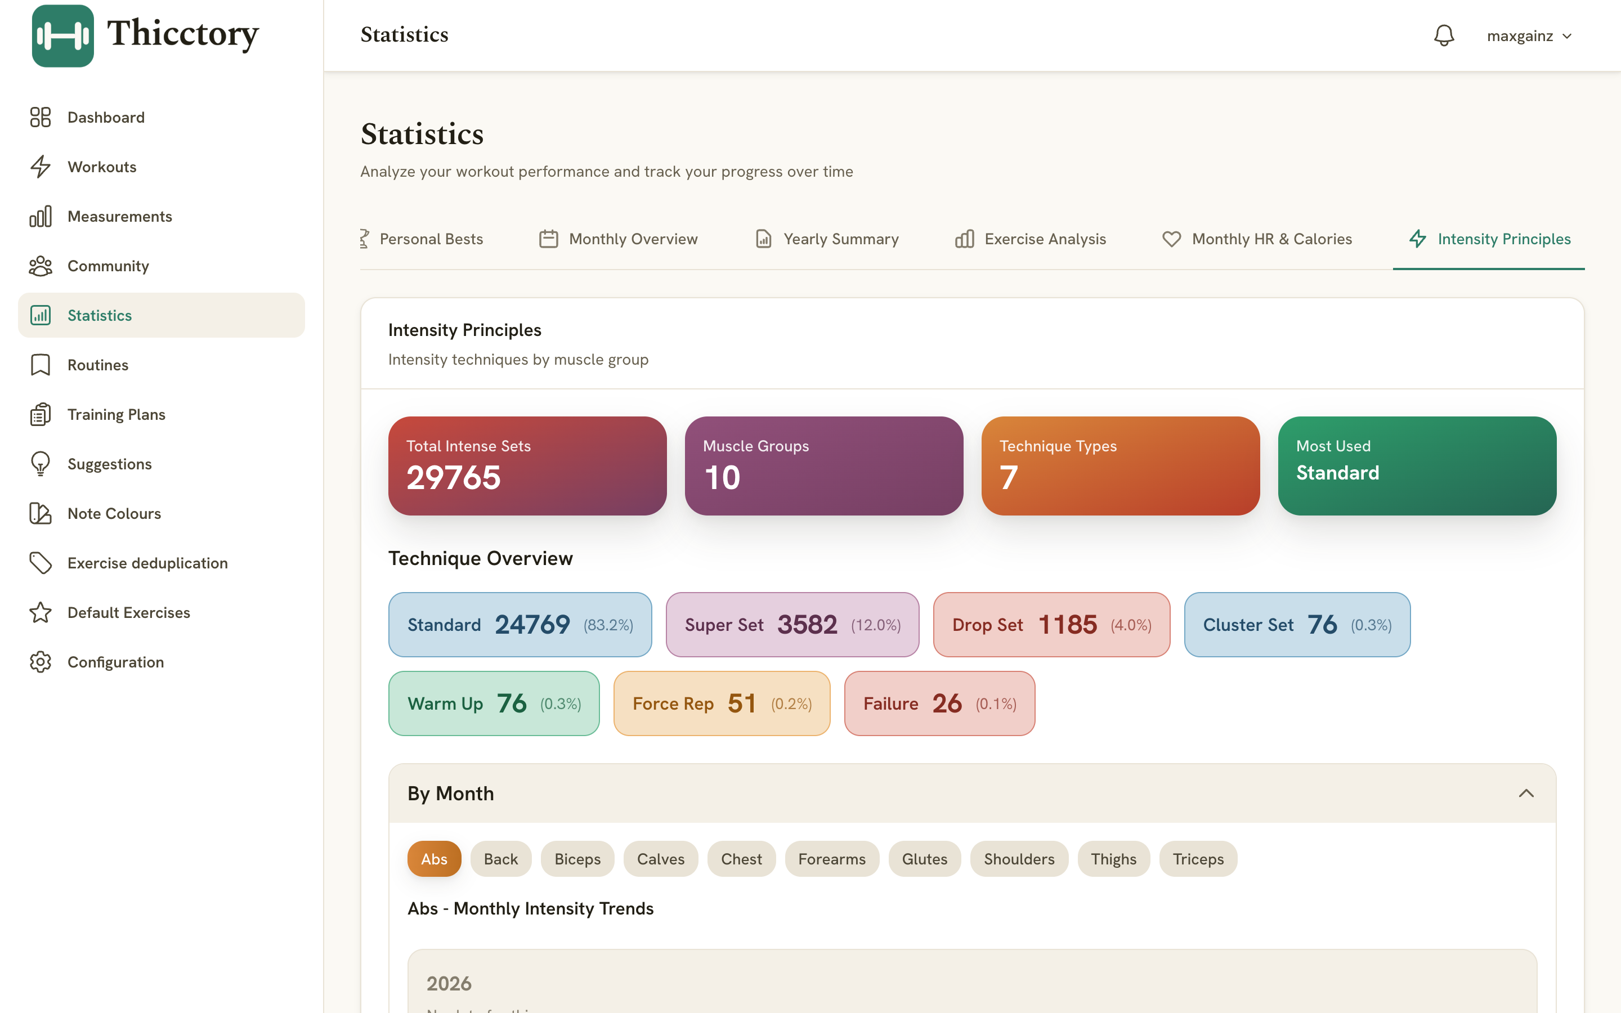Select the Chest muscle group chip
This screenshot has height=1013, width=1621.
tap(741, 859)
